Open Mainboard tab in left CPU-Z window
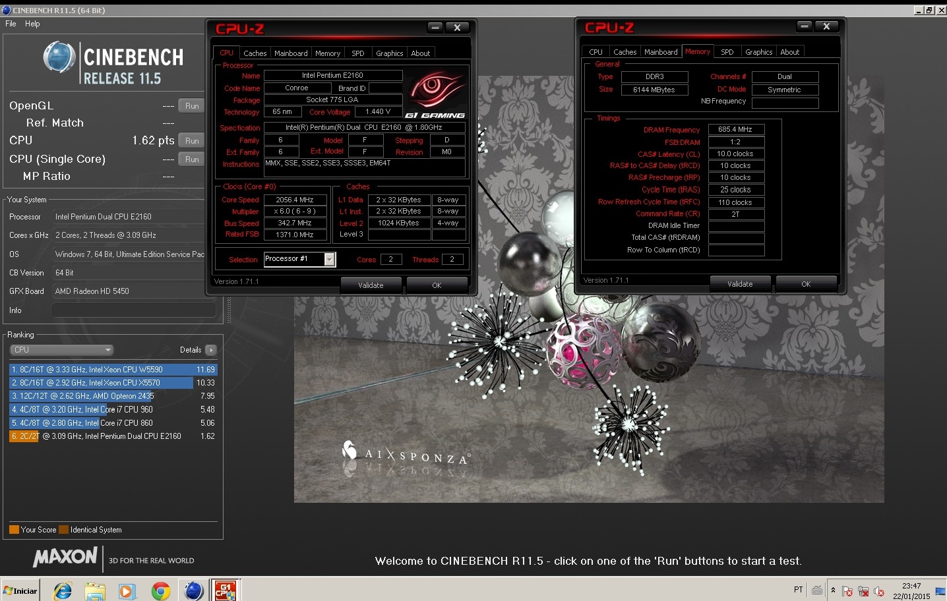The image size is (947, 601). click(291, 53)
